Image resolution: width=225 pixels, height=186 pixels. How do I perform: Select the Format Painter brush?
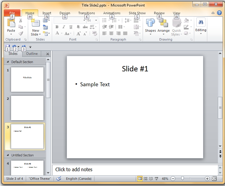tap(21, 33)
